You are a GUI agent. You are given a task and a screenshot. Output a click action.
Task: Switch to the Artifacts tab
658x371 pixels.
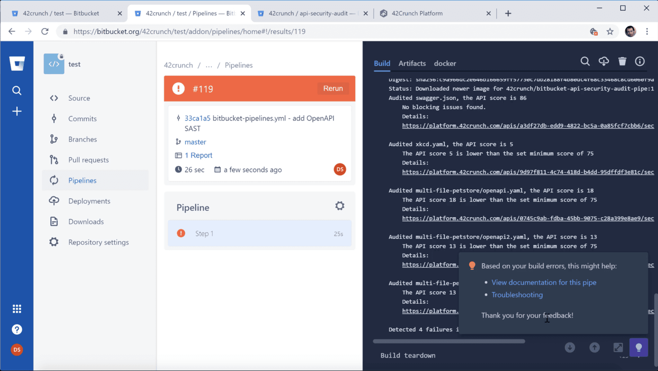(412, 63)
